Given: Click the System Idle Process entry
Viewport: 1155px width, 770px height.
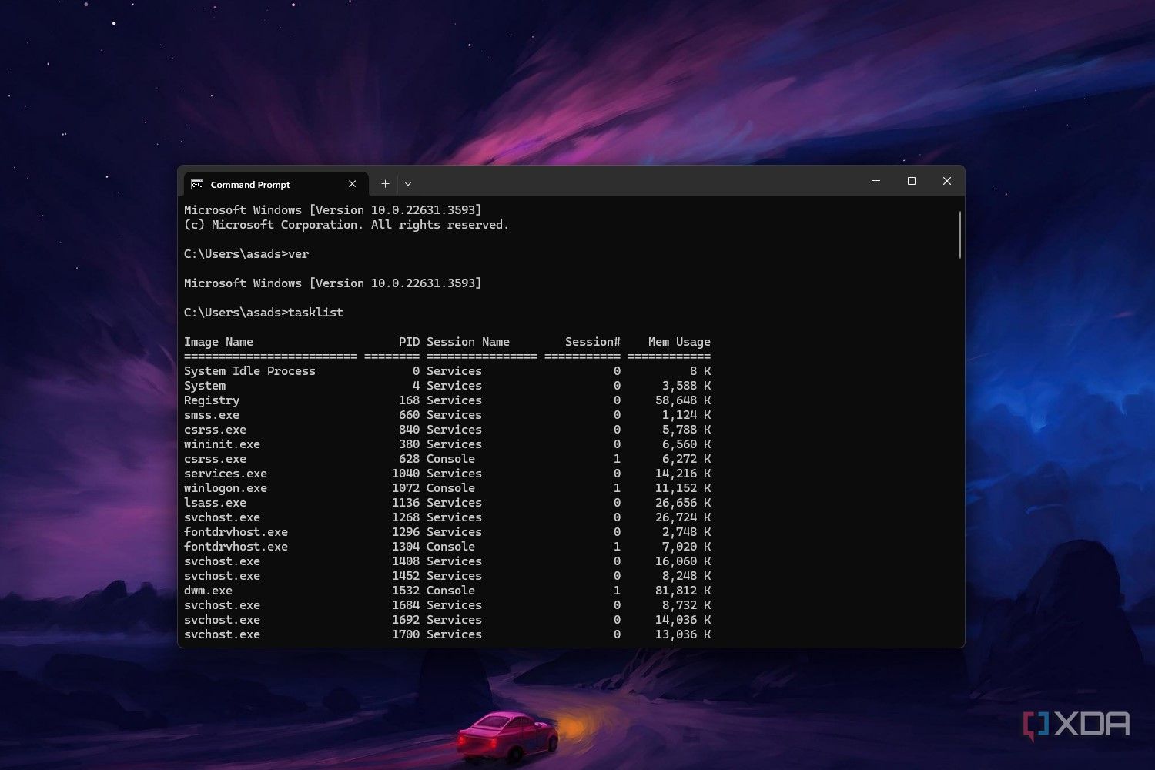Looking at the screenshot, I should click(x=249, y=371).
